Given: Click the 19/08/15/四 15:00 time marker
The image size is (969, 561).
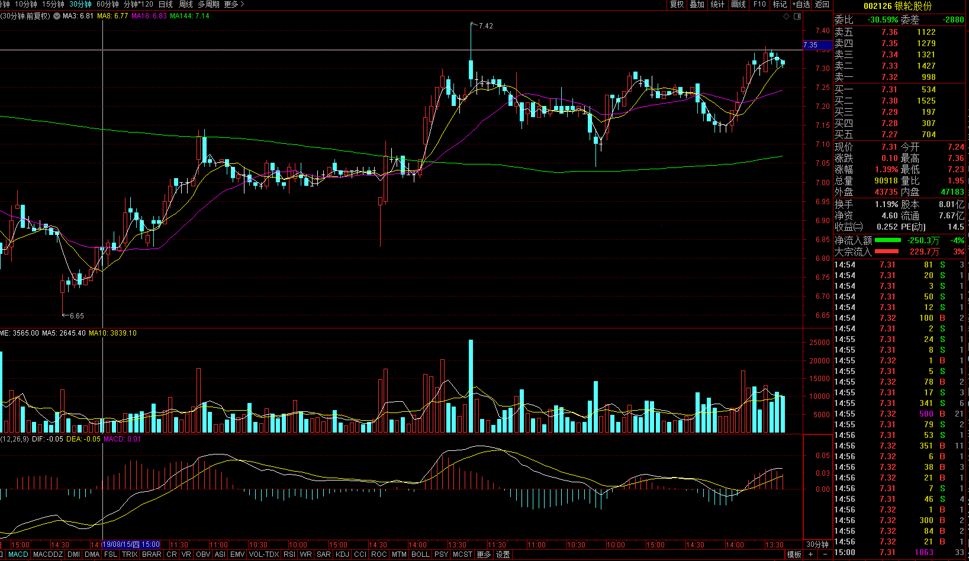Looking at the screenshot, I should (131, 544).
